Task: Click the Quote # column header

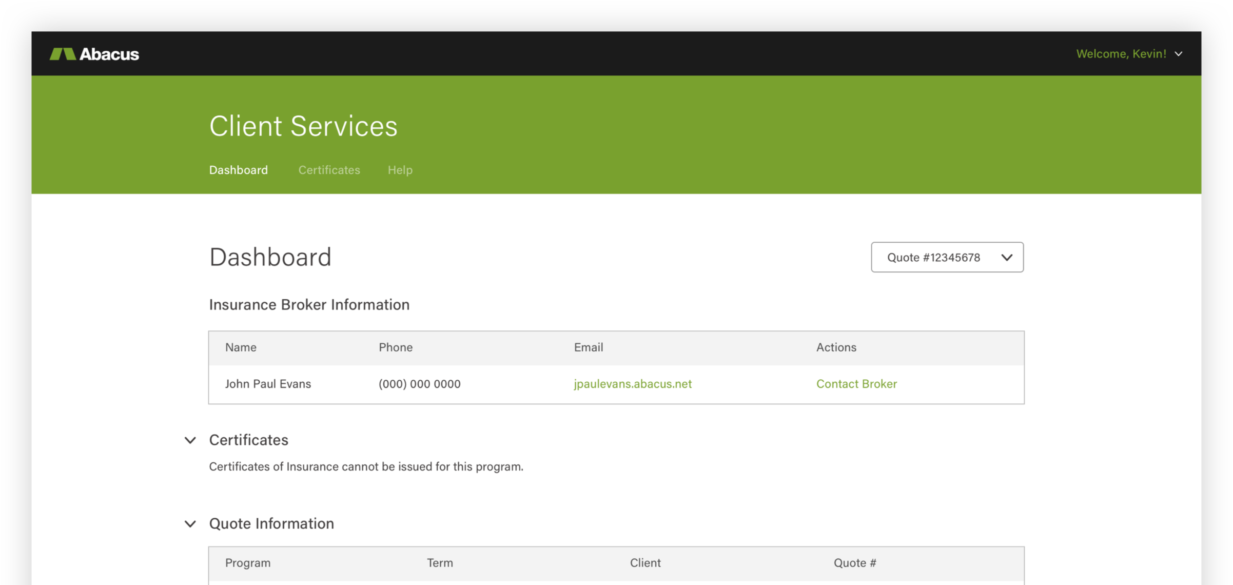Action: [x=854, y=563]
